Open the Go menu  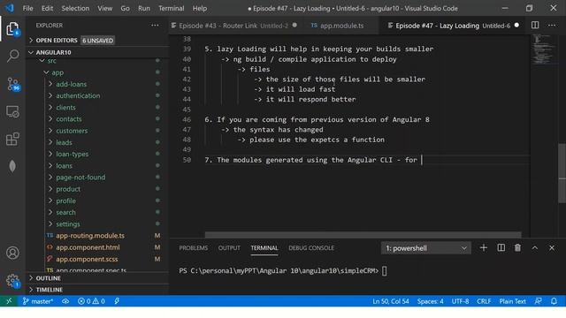pos(125,8)
